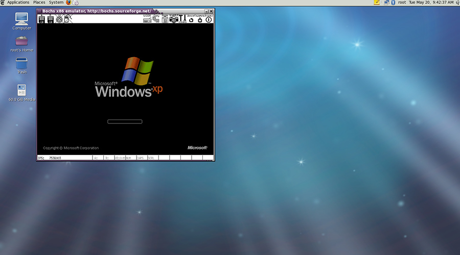Click the Windows XP logo in emulator
This screenshot has height=255, width=460.
click(x=128, y=77)
